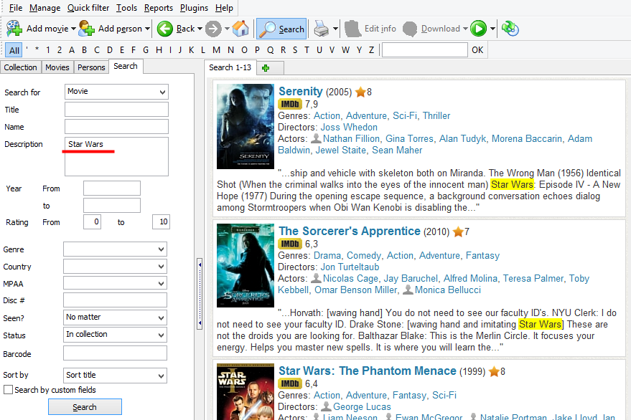This screenshot has height=420, width=631.
Task: Click the Description field containing Star Wars
Action: 116,157
